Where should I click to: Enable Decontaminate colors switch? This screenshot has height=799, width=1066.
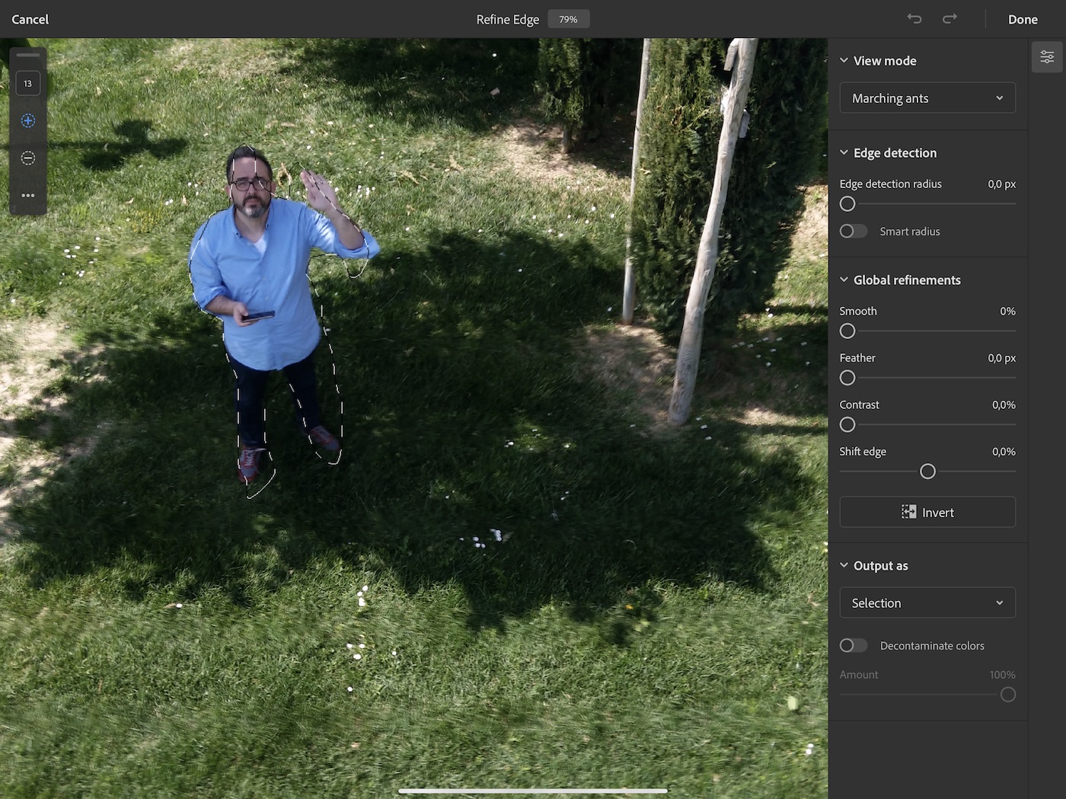[x=853, y=645]
